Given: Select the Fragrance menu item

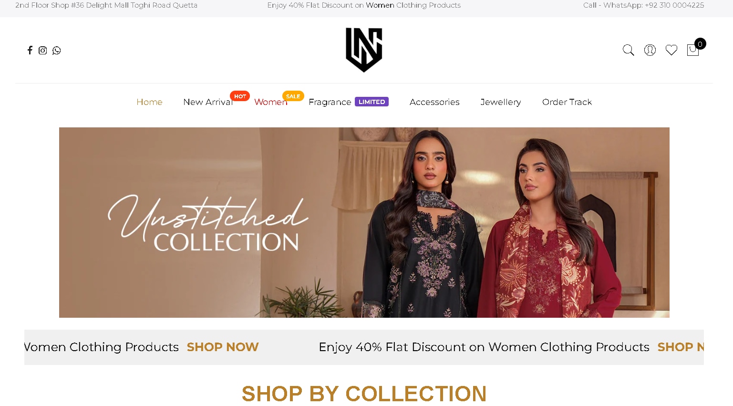Looking at the screenshot, I should tap(330, 102).
